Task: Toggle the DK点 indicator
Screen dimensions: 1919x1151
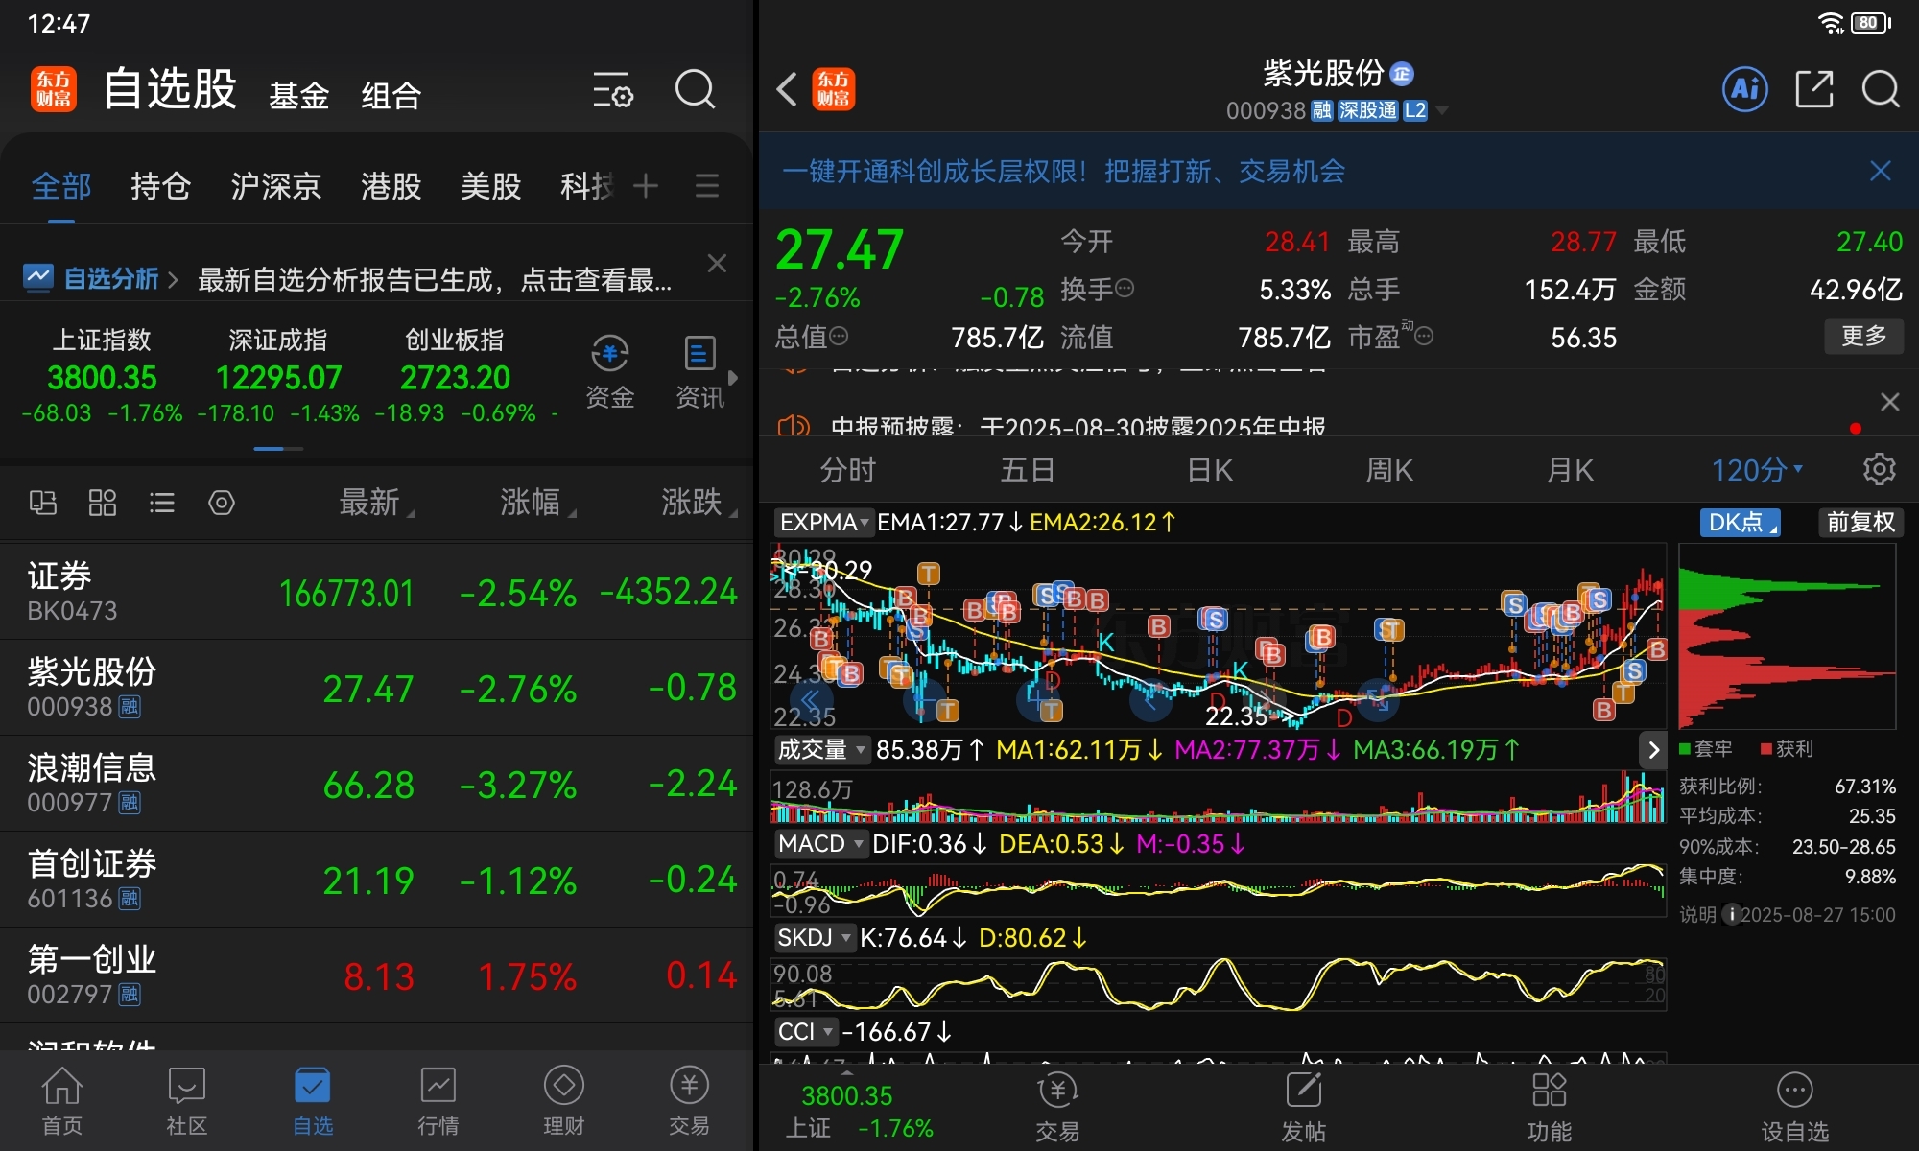Action: click(x=1740, y=522)
